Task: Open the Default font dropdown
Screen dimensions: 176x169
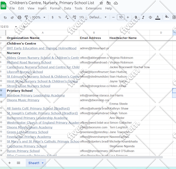Action: click(98, 17)
